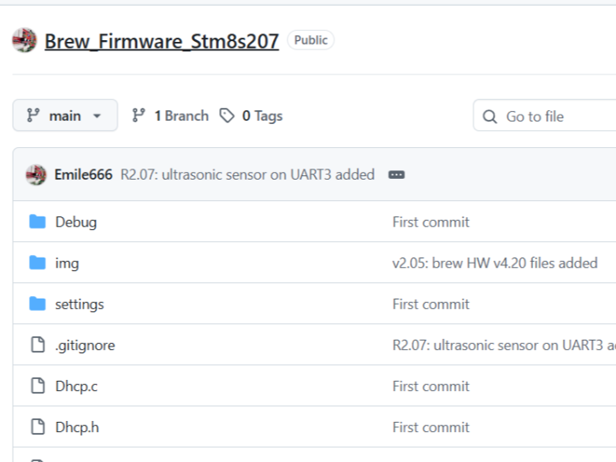616x462 pixels.
Task: Open the v2.05 brew HW commit message
Action: pos(495,263)
